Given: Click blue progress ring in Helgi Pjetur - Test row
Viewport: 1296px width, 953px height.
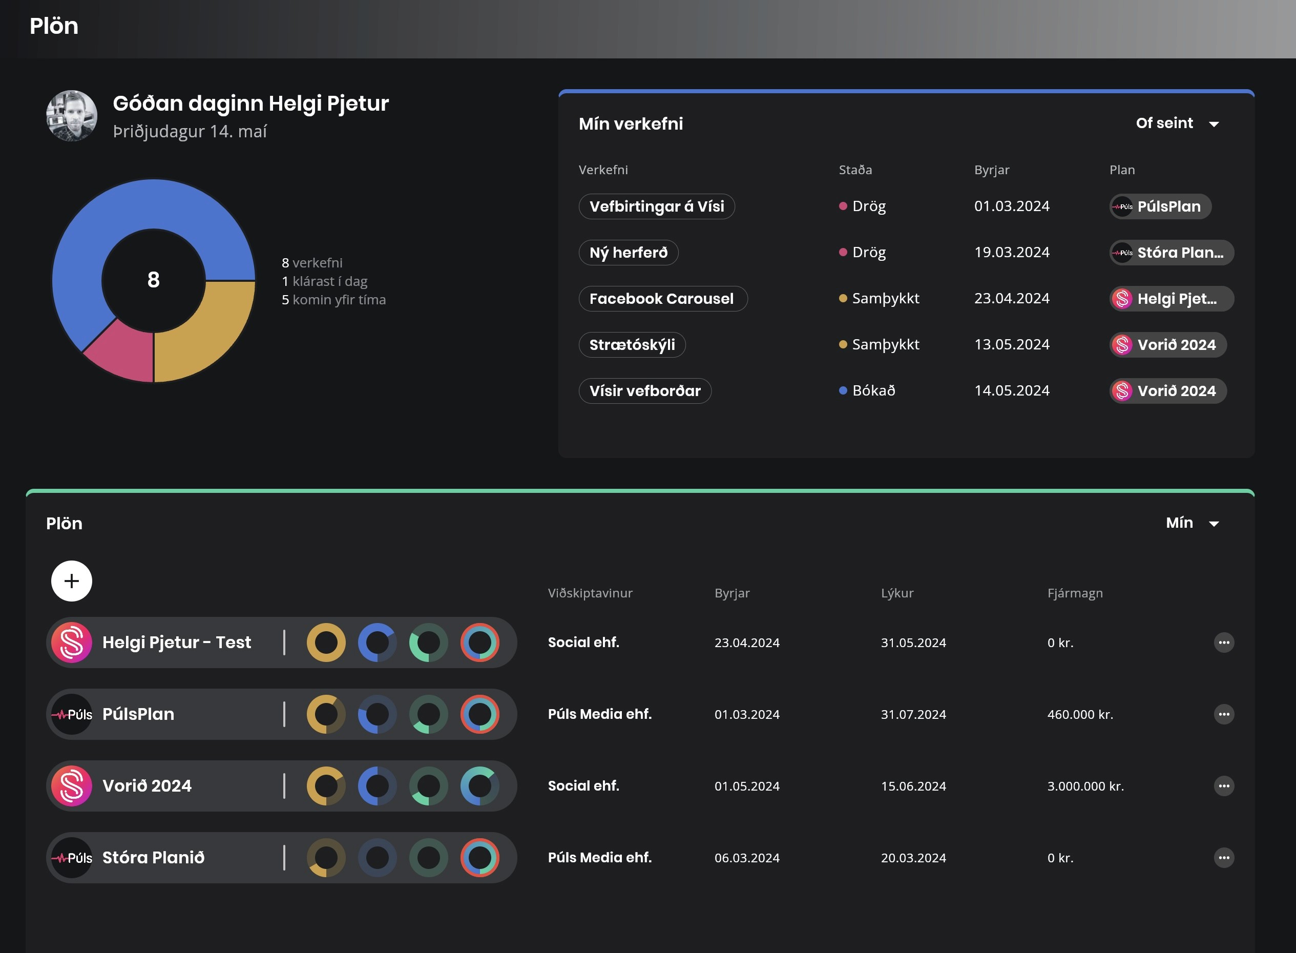Looking at the screenshot, I should click(377, 643).
